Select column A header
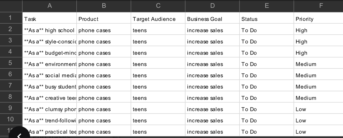Viewport: 343px width, 138px height. point(49,6)
